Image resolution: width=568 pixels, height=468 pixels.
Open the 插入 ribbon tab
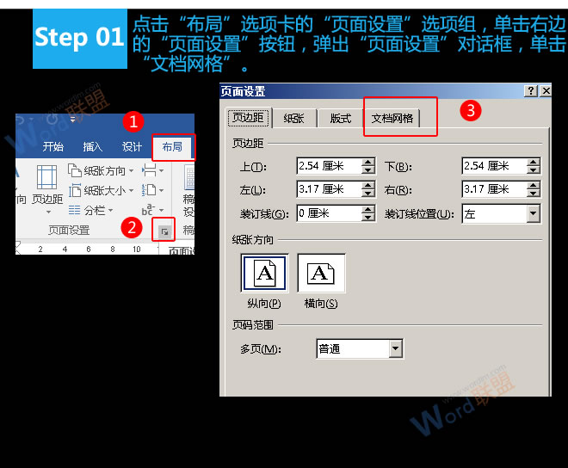(93, 147)
